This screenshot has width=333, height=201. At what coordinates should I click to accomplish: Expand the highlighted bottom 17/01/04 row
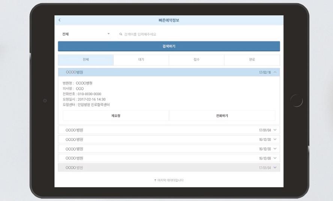[x=275, y=168]
